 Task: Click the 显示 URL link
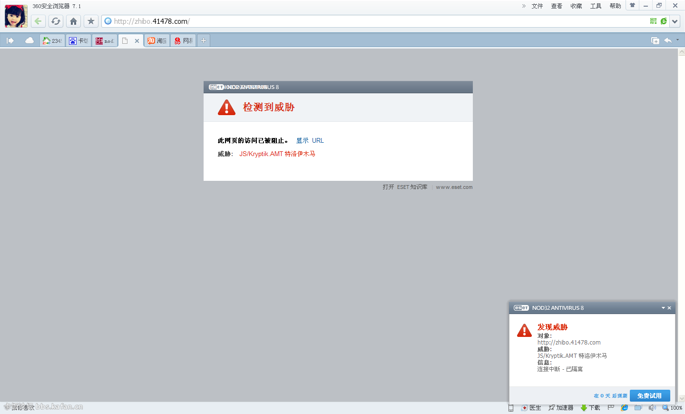[x=310, y=140]
